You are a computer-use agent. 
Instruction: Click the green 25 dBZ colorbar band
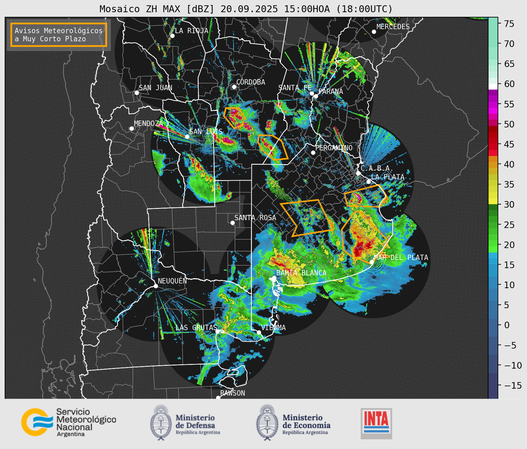point(493,224)
